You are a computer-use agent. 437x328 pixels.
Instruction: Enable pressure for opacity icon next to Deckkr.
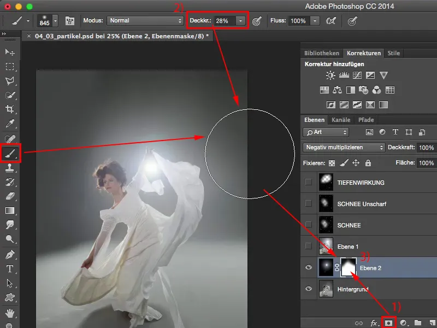257,21
